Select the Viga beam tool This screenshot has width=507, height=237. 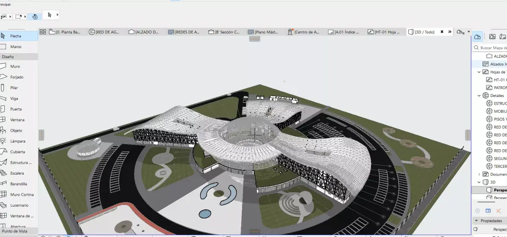click(x=19, y=99)
